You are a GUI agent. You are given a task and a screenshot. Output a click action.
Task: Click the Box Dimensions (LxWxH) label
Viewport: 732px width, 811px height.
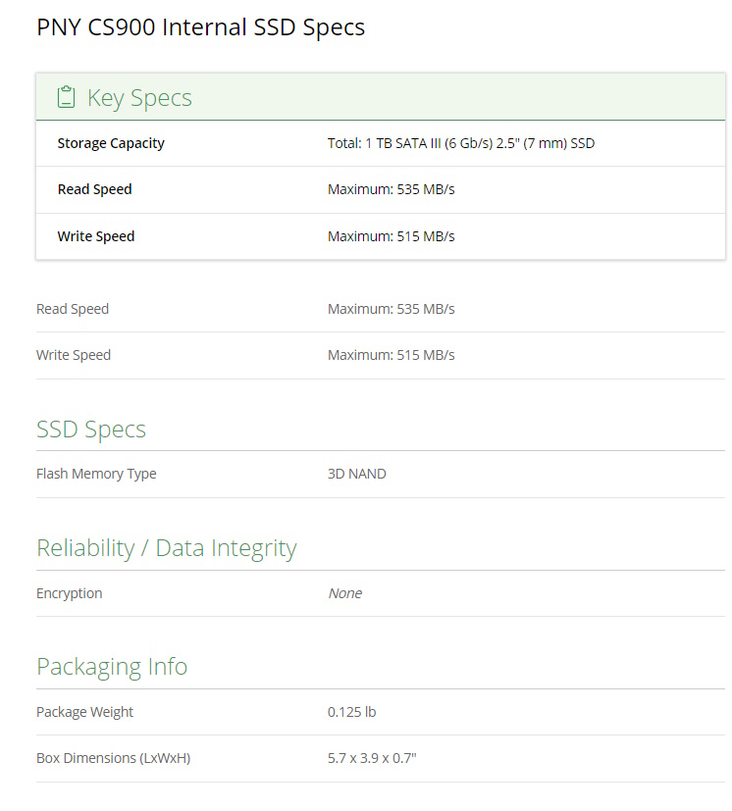[113, 758]
